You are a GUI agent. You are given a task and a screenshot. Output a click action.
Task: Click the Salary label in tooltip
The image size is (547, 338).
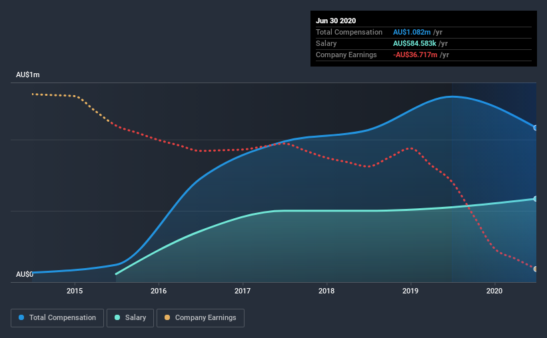[326, 43]
